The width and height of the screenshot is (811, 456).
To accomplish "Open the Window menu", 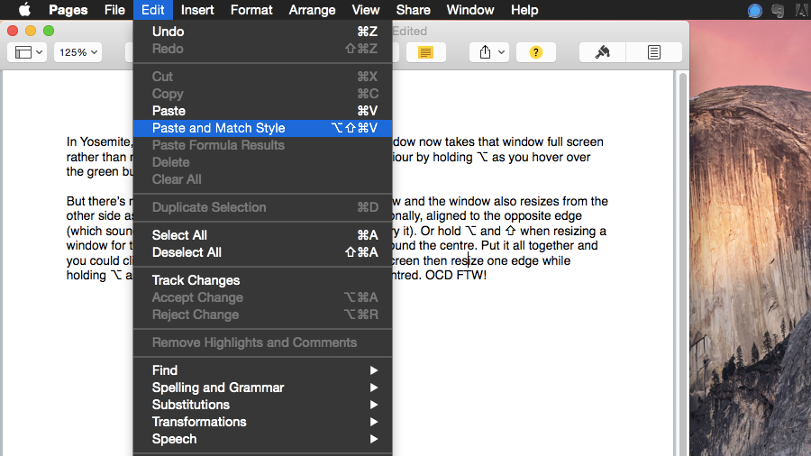I will point(470,10).
